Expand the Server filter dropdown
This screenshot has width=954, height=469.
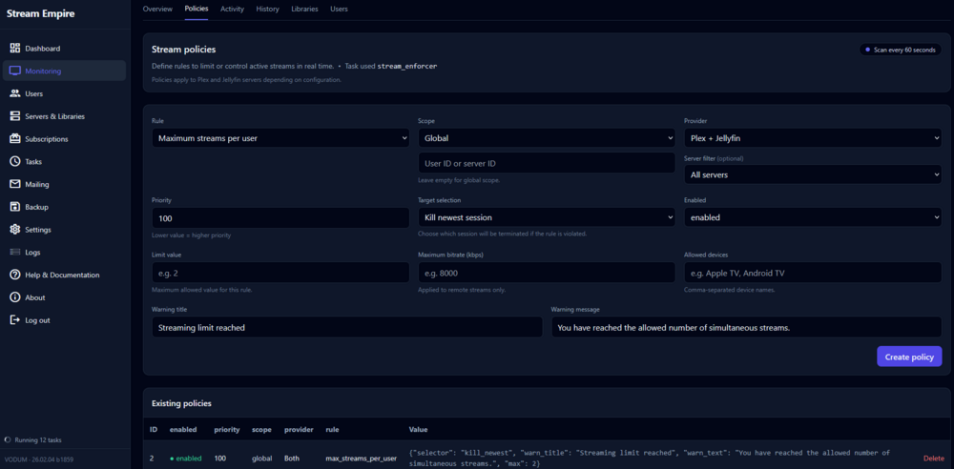point(813,174)
